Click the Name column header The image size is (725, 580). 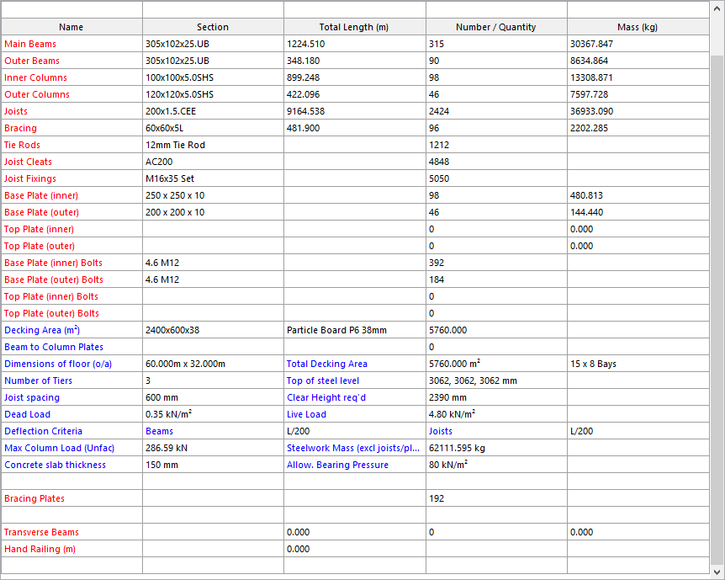[71, 27]
